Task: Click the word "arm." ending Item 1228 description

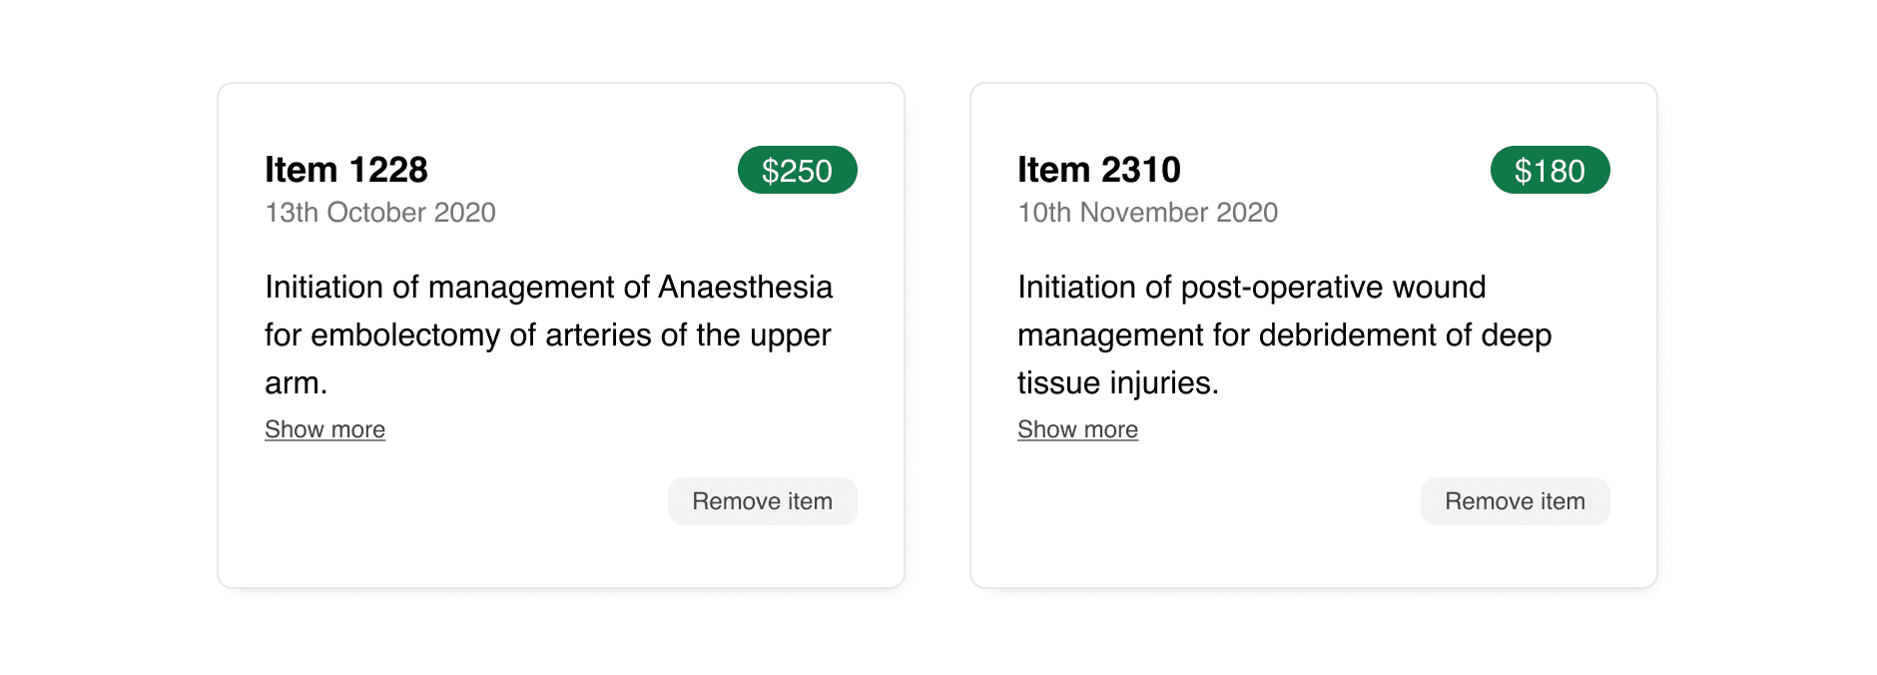Action: click(x=296, y=383)
